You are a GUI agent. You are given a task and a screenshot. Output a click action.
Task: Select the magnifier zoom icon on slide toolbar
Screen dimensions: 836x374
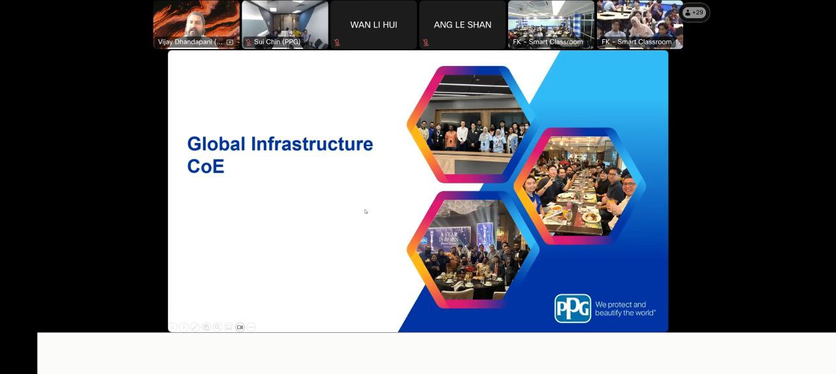coord(217,327)
